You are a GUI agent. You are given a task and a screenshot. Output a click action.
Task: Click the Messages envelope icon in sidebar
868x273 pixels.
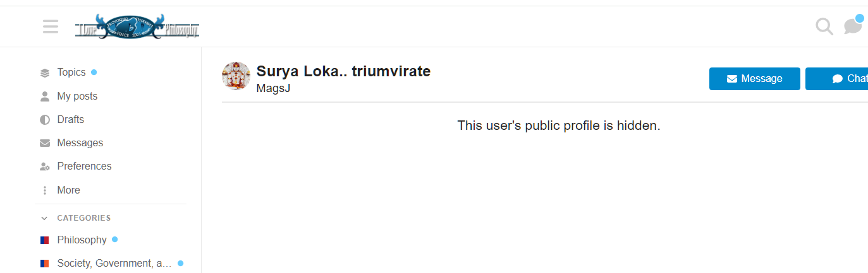point(44,143)
